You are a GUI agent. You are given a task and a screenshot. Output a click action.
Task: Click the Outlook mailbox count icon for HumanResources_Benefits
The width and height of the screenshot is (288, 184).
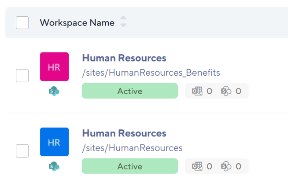pyautogui.click(x=197, y=91)
